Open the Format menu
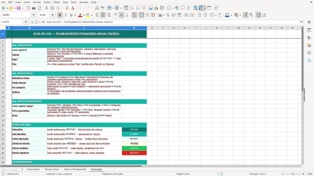 coord(37,2)
